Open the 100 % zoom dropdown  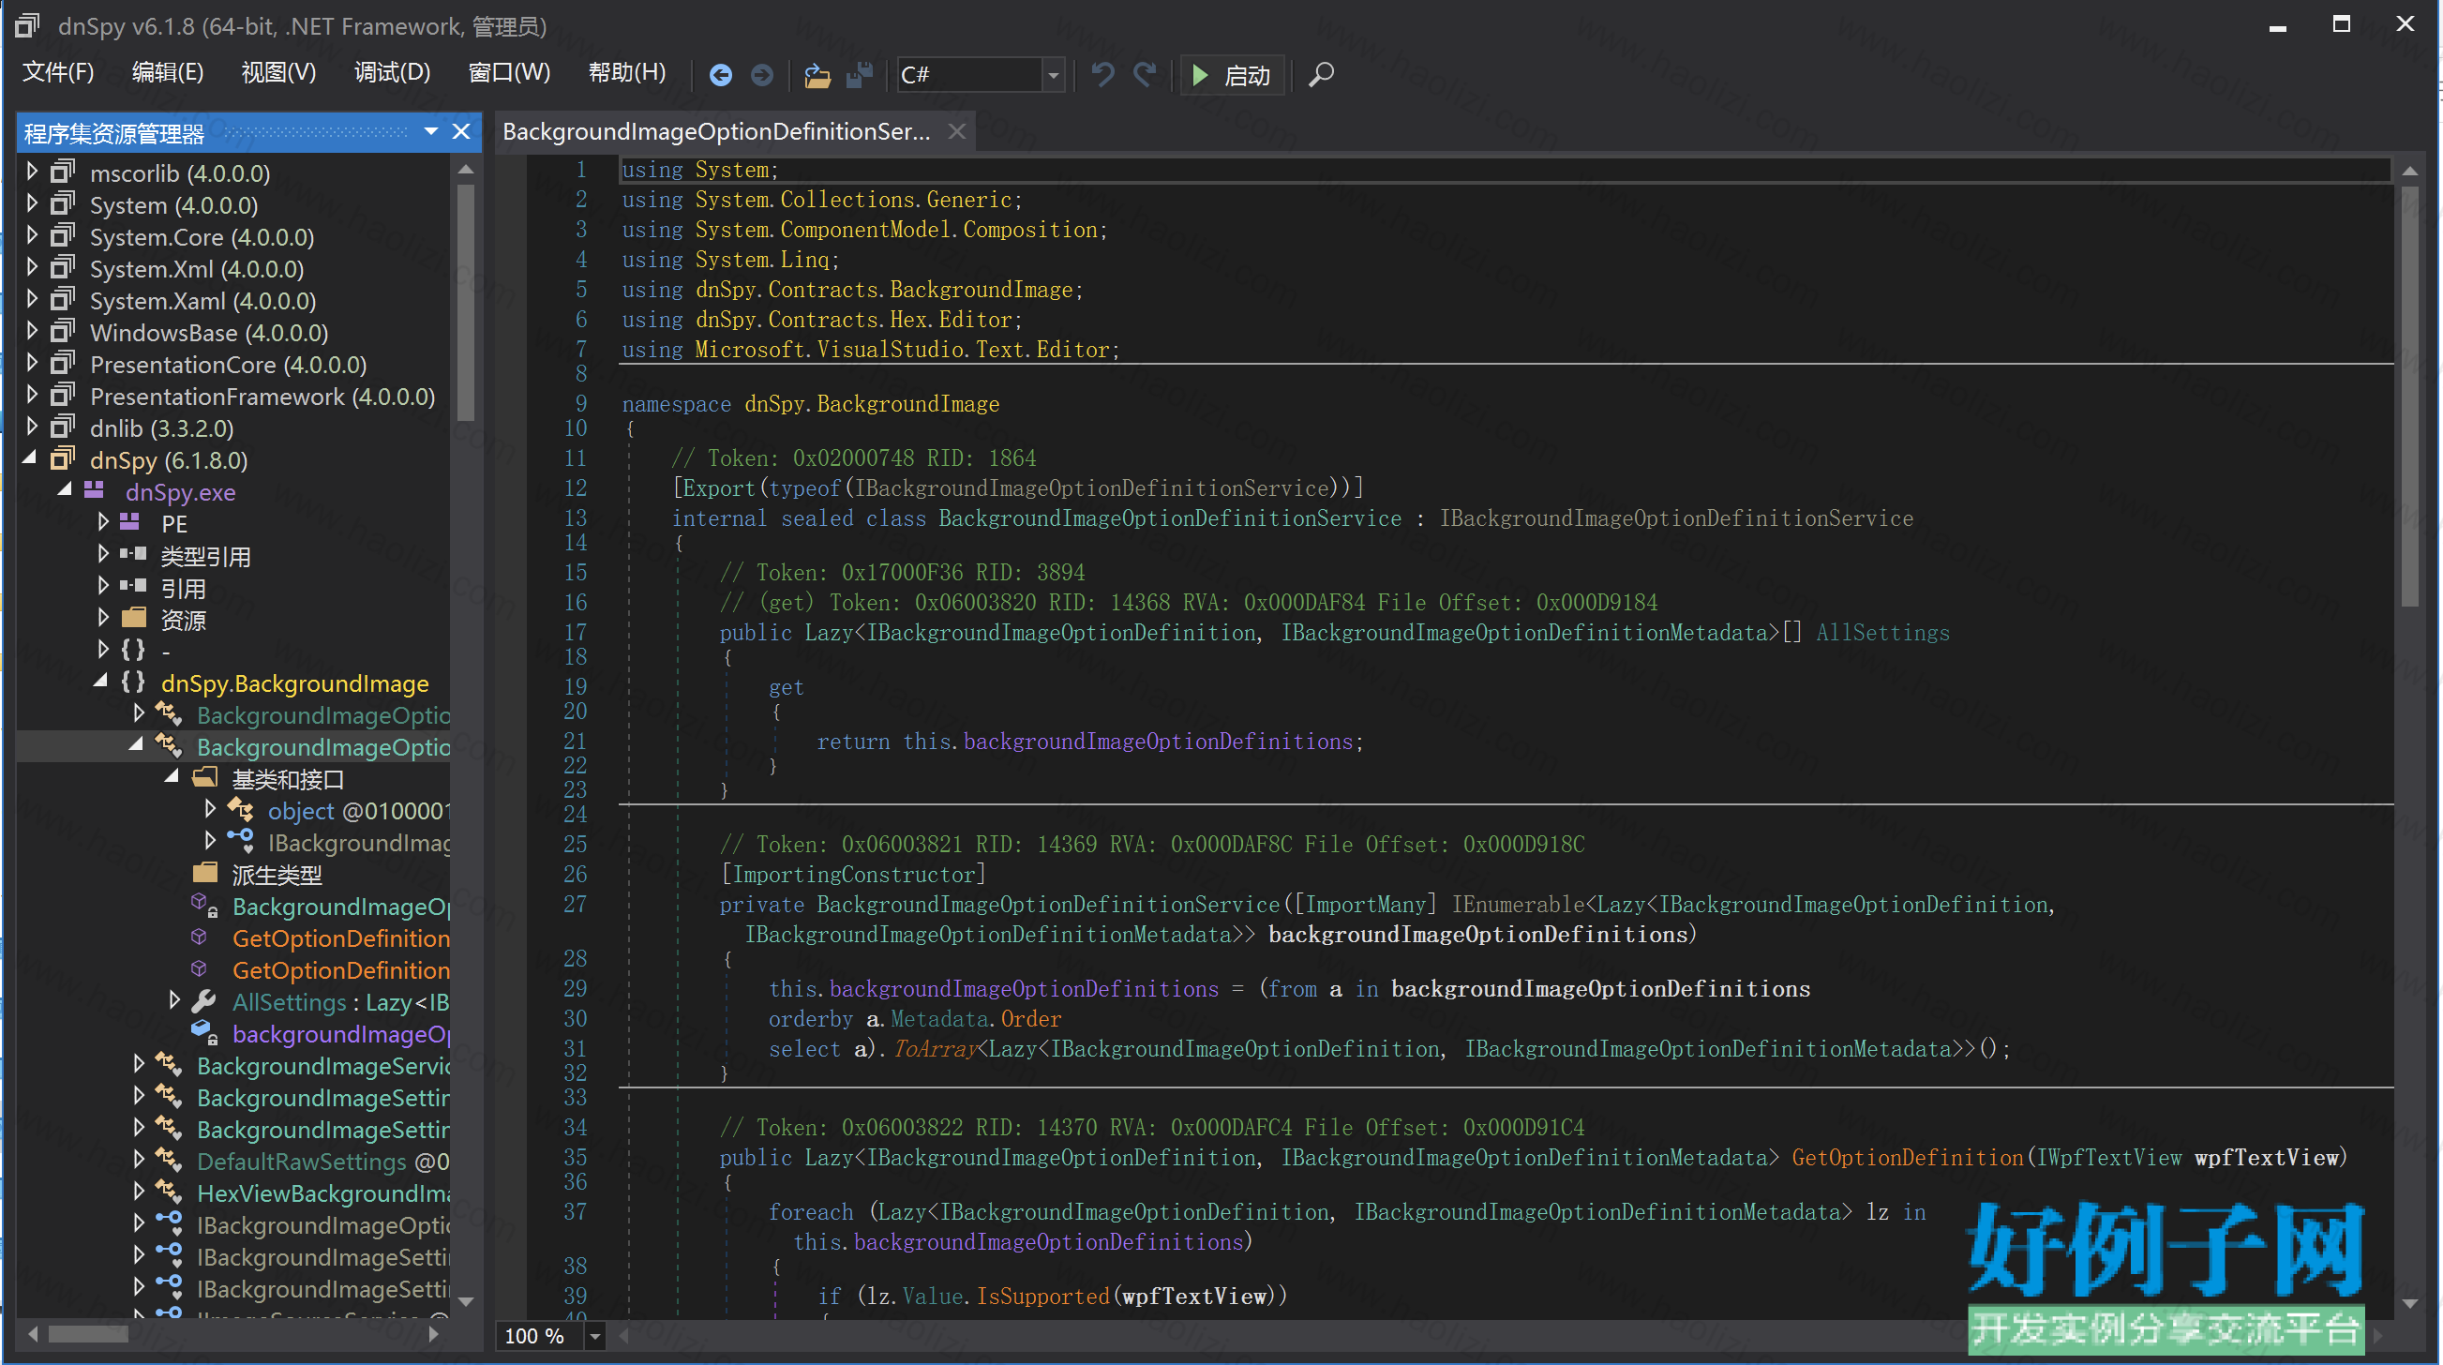point(594,1337)
